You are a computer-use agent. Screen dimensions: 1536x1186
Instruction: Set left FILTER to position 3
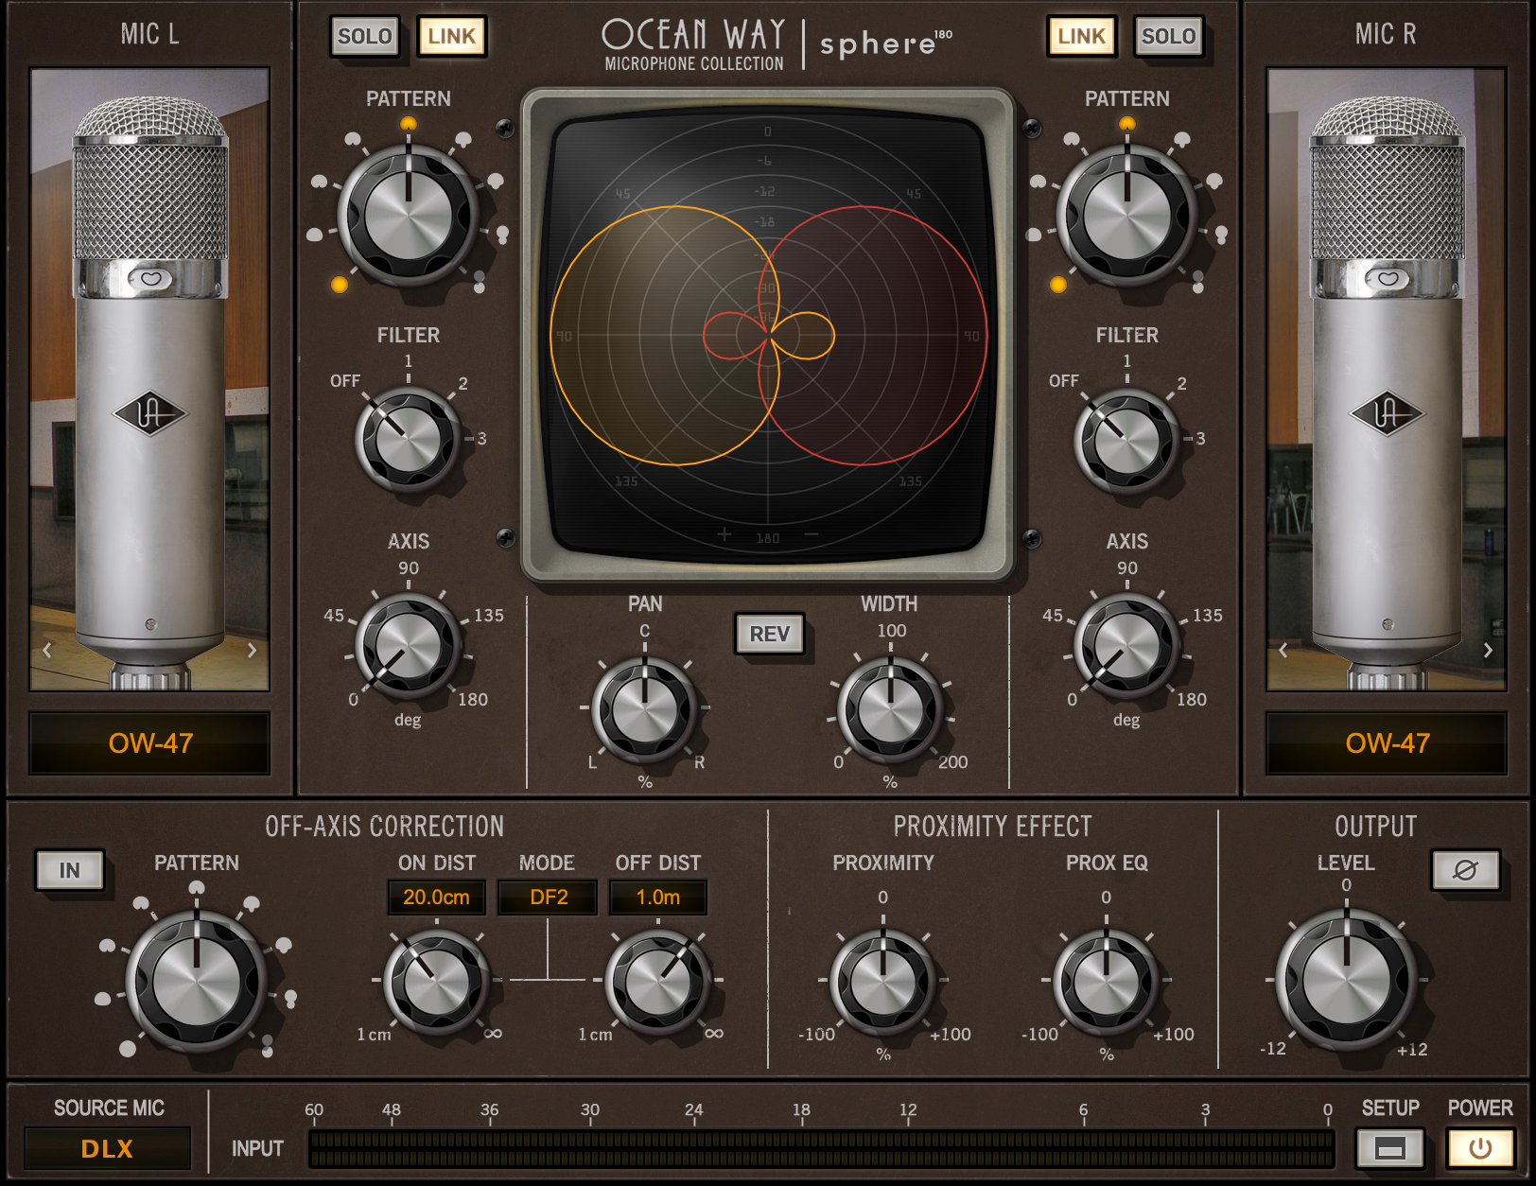point(481,439)
